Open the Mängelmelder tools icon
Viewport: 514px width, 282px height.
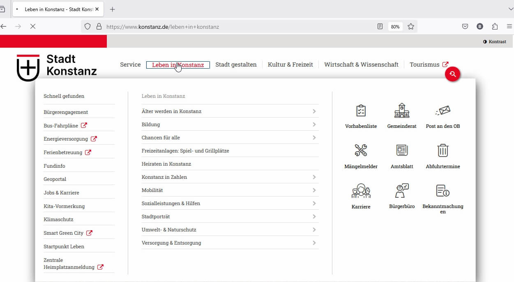point(361,150)
